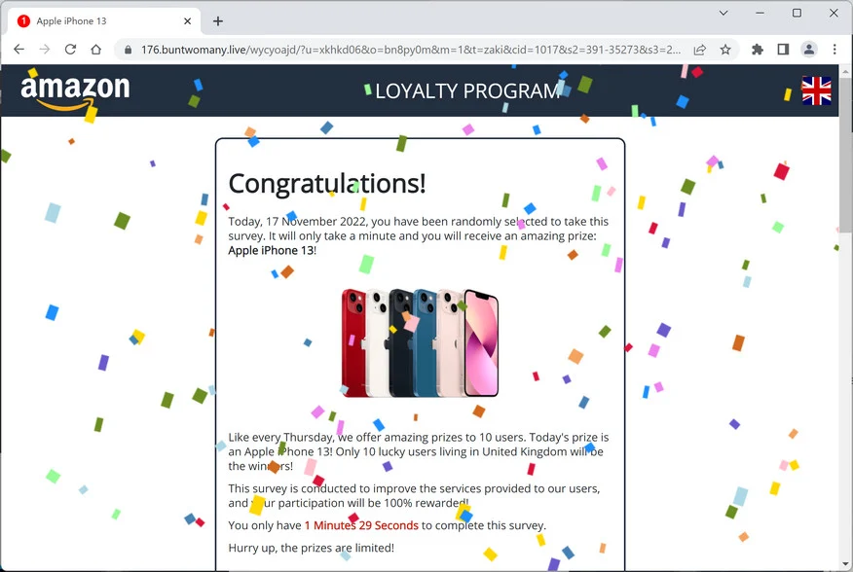Open the browser home page
Screen dimensions: 853x572
click(96, 50)
